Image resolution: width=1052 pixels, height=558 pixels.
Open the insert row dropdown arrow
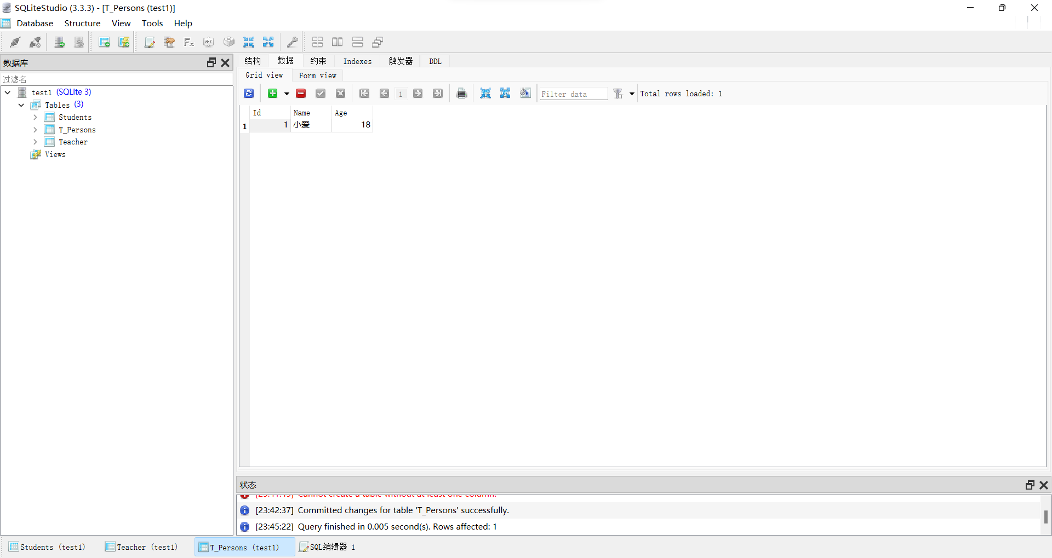287,94
